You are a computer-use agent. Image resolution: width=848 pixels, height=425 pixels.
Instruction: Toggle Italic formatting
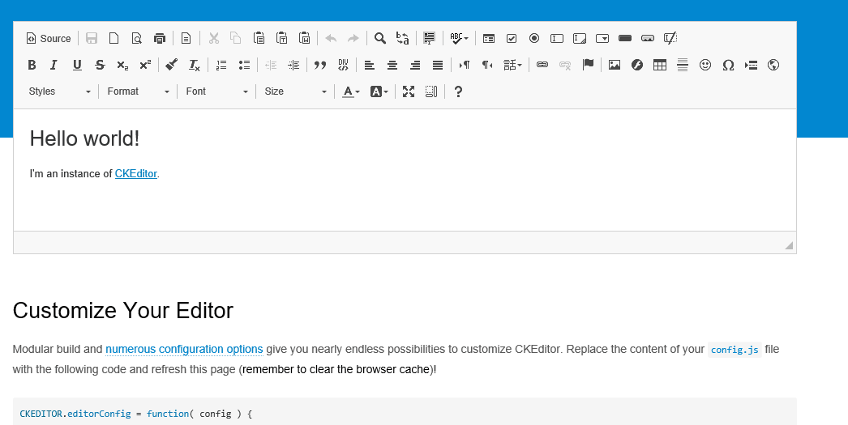coord(54,66)
